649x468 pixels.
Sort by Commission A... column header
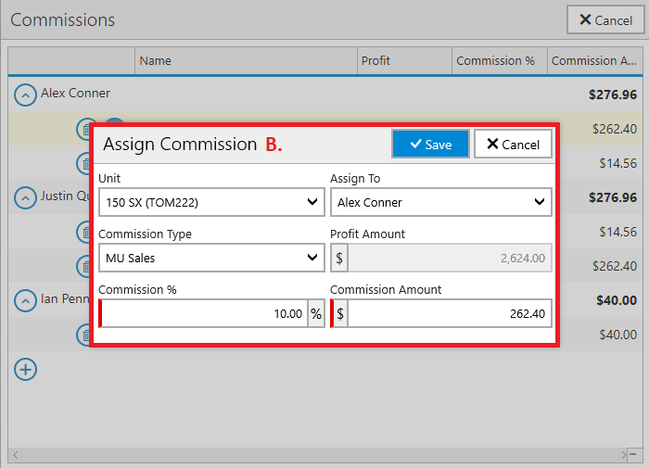click(x=595, y=61)
